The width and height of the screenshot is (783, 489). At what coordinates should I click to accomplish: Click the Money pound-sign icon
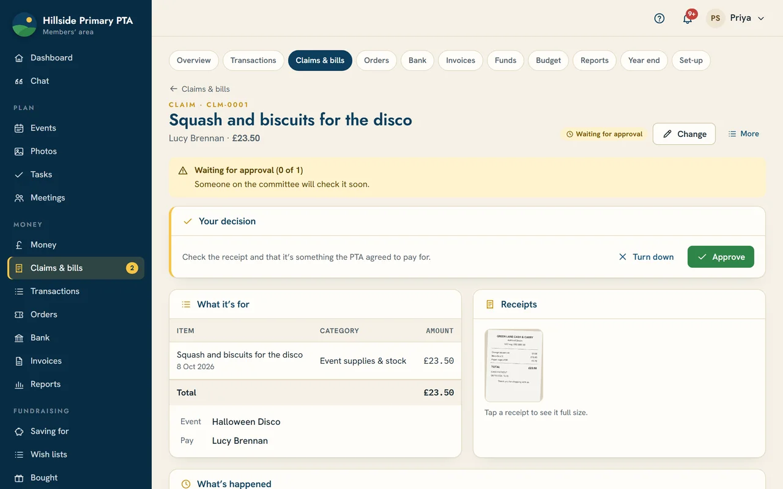pos(19,245)
